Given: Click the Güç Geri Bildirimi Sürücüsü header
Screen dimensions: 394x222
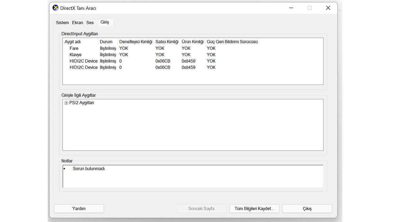Looking at the screenshot, I should click(x=232, y=42).
